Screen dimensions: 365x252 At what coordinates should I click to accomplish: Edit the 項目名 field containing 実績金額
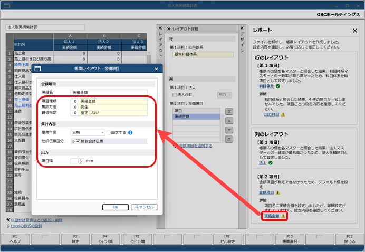[109, 92]
